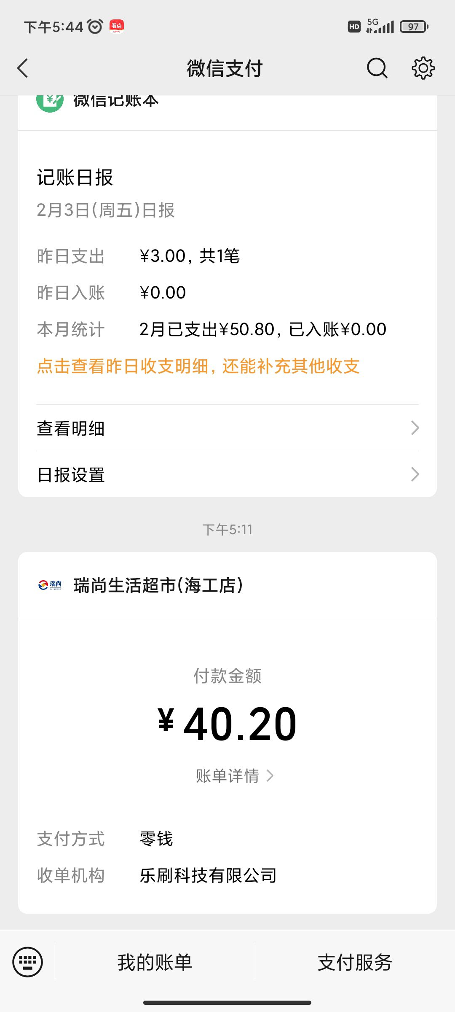
Task: Tap the ¥40.20 payment amount
Action: click(x=227, y=724)
